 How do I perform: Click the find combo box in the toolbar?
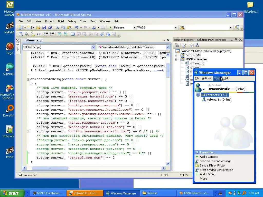tap(209, 27)
